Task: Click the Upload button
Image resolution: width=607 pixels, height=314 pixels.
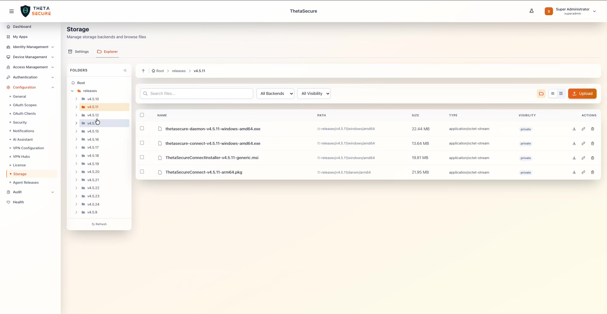Action: point(582,94)
